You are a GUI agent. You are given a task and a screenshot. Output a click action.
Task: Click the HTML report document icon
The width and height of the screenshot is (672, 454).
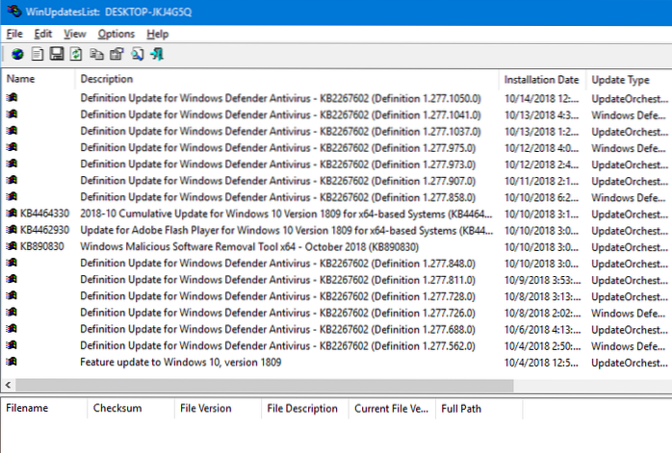[38, 55]
